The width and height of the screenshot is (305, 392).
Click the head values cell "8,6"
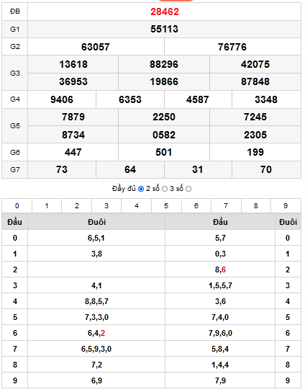[x=220, y=269]
